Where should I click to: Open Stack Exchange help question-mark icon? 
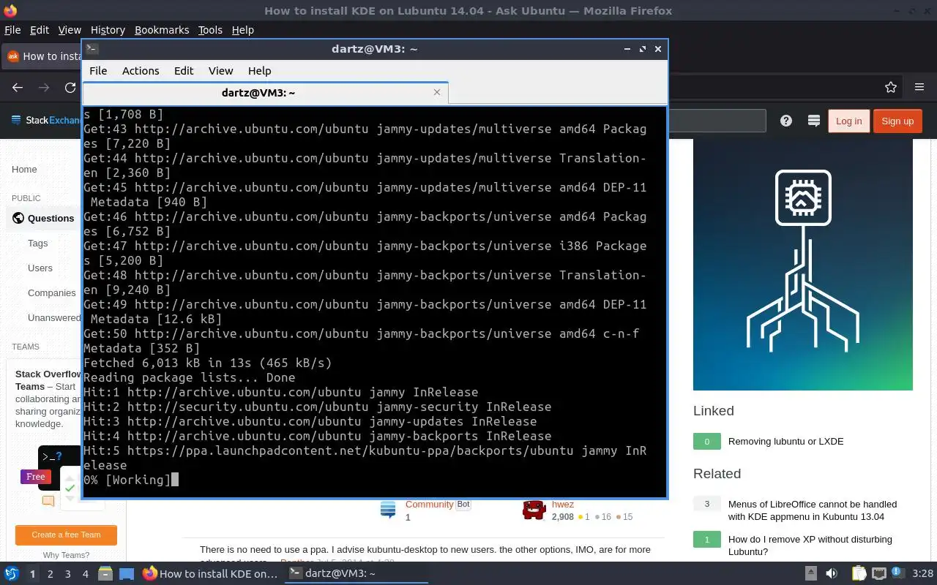coord(786,121)
